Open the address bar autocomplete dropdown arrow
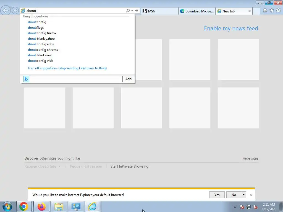 coord(132,11)
